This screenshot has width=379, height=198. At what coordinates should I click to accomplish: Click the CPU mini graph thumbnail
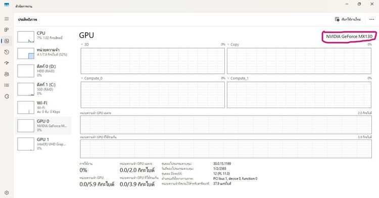[26, 37]
